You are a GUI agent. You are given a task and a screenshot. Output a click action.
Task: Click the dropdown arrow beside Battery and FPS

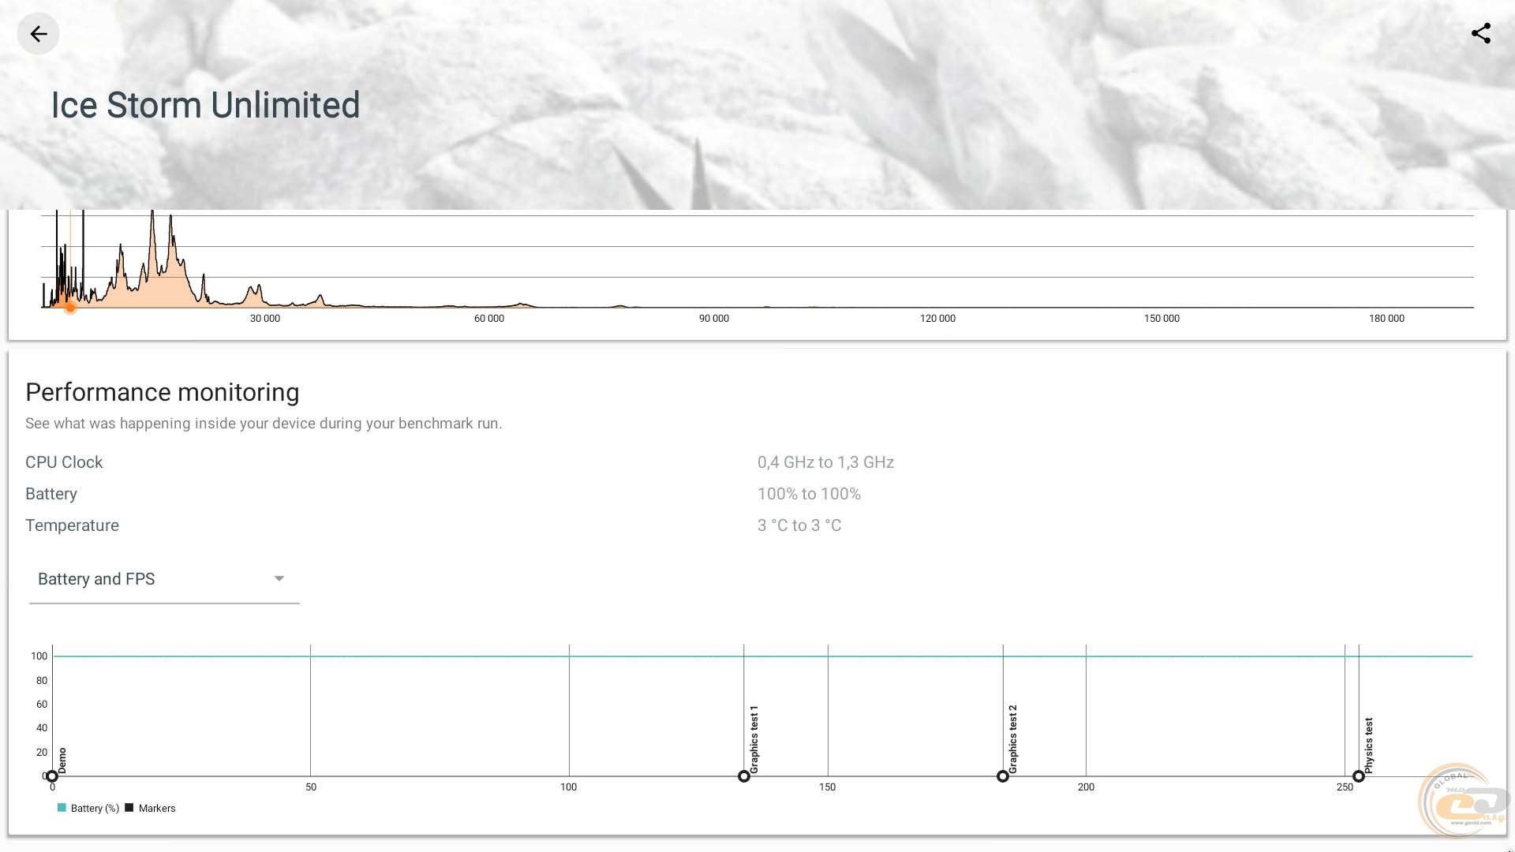tap(279, 579)
